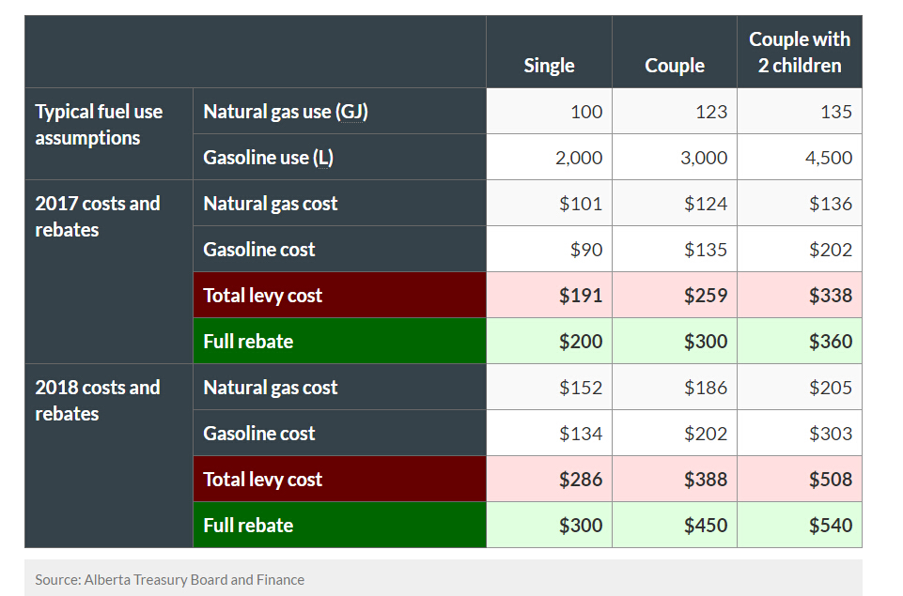Select Couple with 2 children header
Image resolution: width=903 pixels, height=596 pixels.
pyautogui.click(x=800, y=52)
